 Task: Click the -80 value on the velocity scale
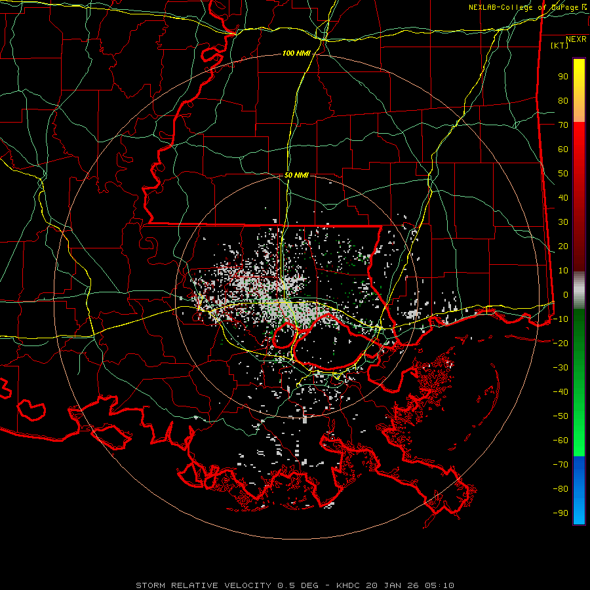point(560,489)
